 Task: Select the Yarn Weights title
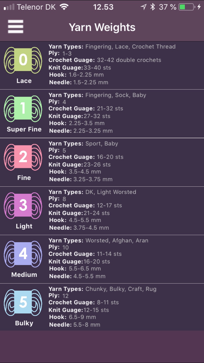pyautogui.click(x=102, y=27)
